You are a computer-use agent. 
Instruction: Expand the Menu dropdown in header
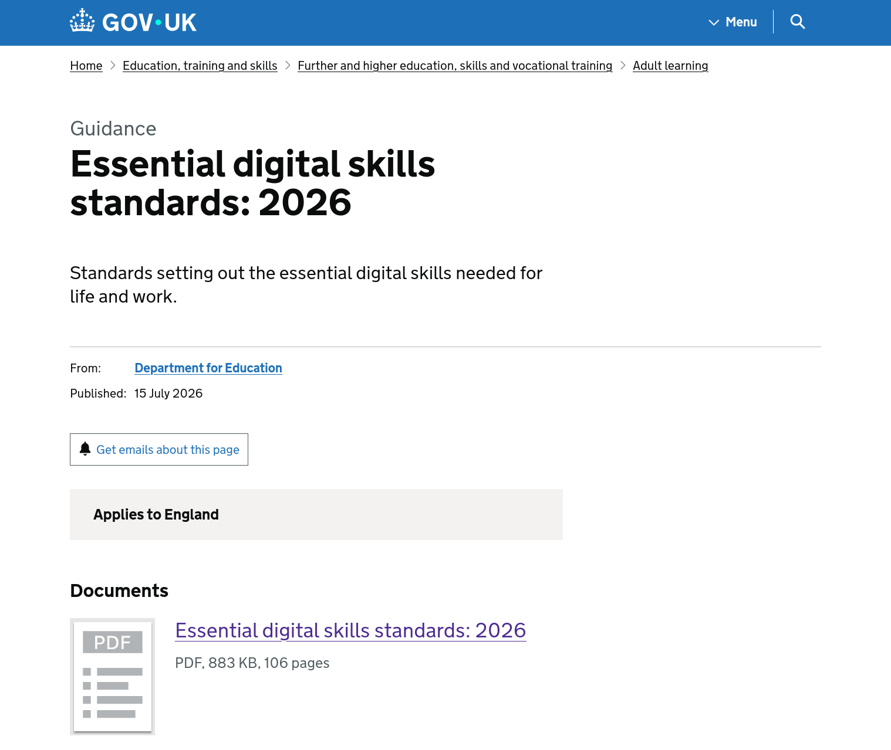pyautogui.click(x=733, y=22)
